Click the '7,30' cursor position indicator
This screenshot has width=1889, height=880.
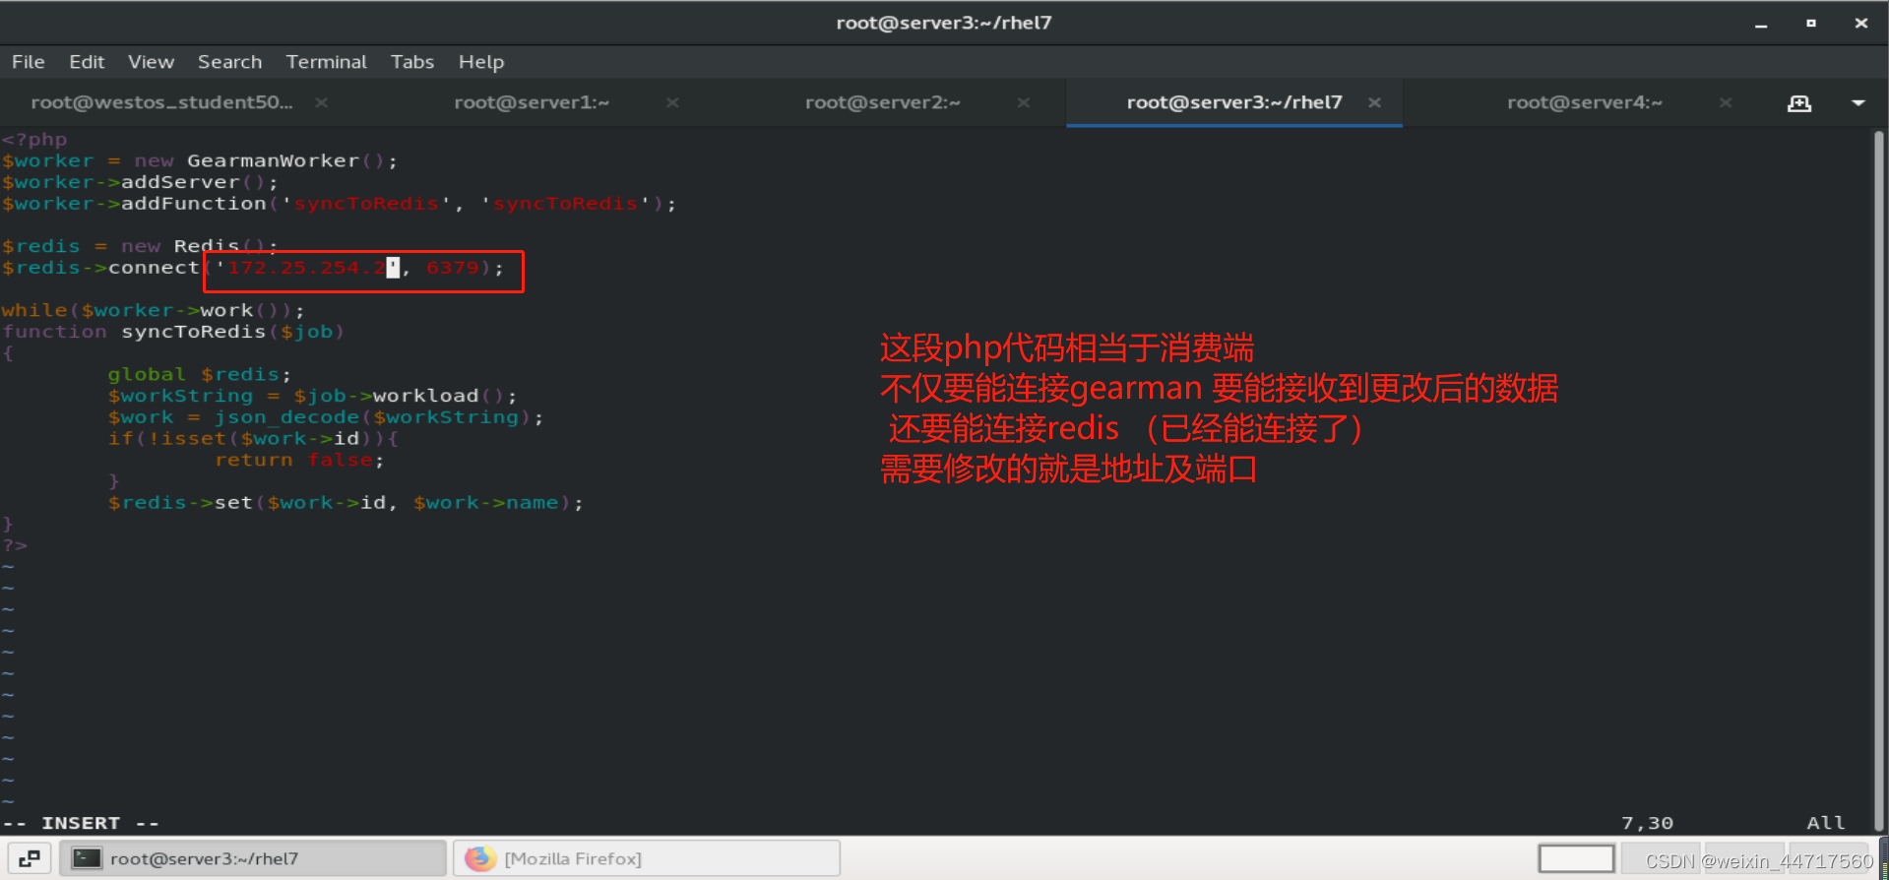(1647, 823)
